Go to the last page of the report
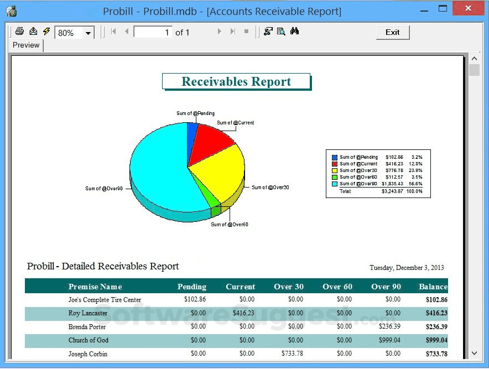Viewport: 489px width, 369px height. coord(233,32)
